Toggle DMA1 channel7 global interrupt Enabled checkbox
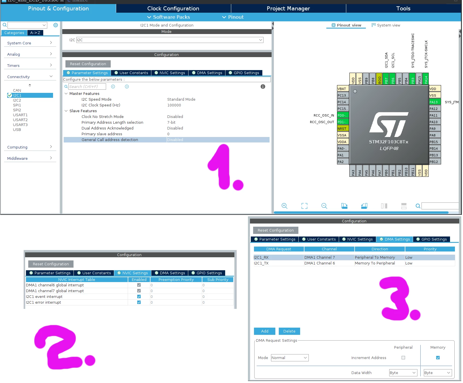The image size is (463, 383). pos(139,291)
